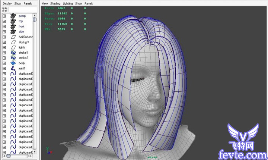The height and width of the screenshot is (160, 268).
Task: Open the viewport's Panels menu
Action: pos(89,3)
